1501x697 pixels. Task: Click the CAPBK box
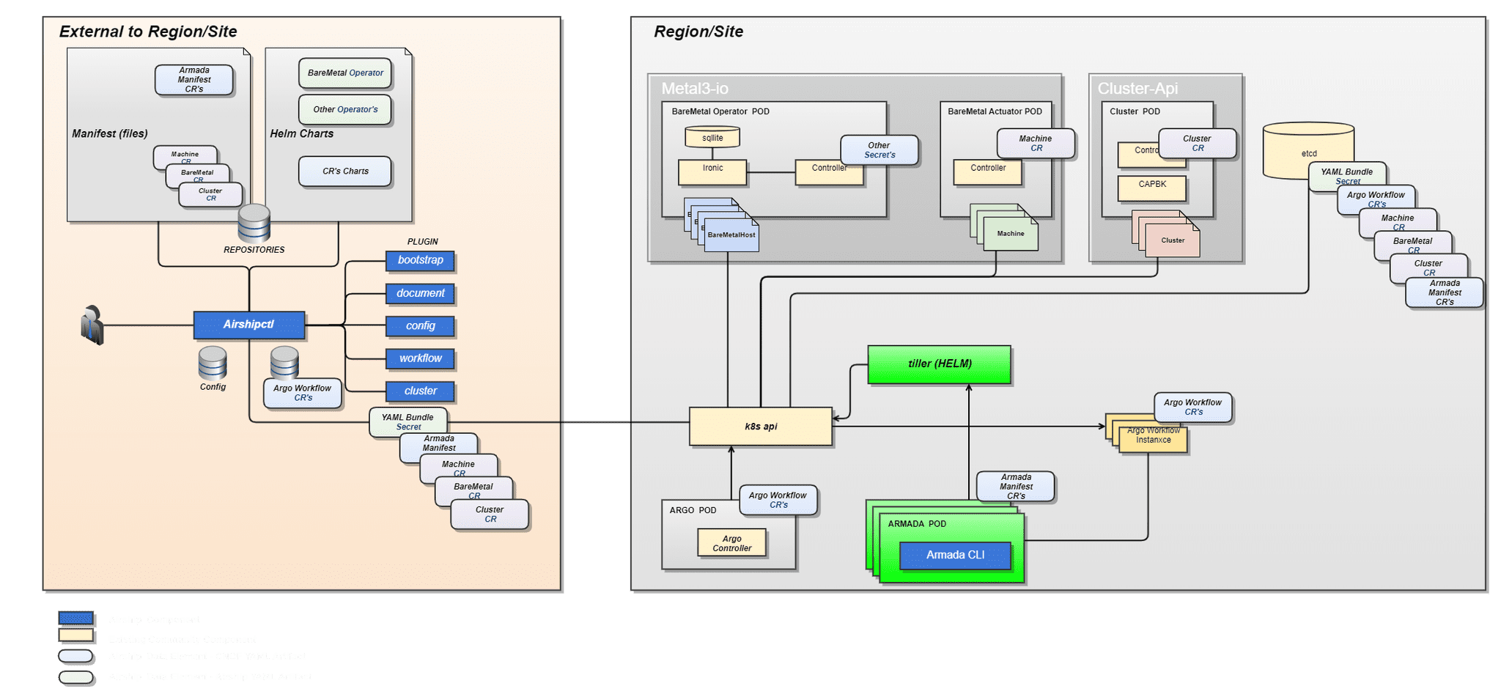pyautogui.click(x=1152, y=188)
